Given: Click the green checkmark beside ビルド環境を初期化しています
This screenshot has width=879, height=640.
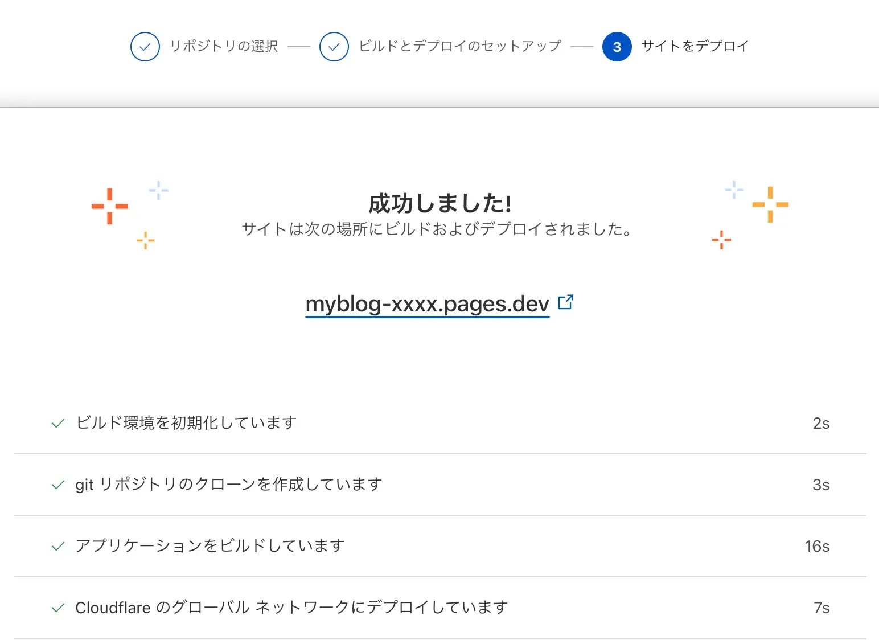Looking at the screenshot, I should point(57,423).
